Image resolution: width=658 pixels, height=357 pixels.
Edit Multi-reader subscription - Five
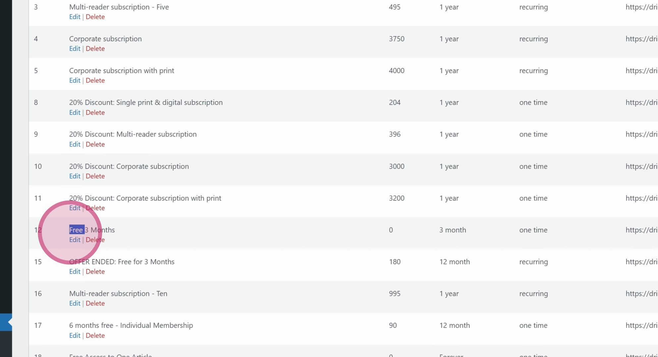click(75, 17)
